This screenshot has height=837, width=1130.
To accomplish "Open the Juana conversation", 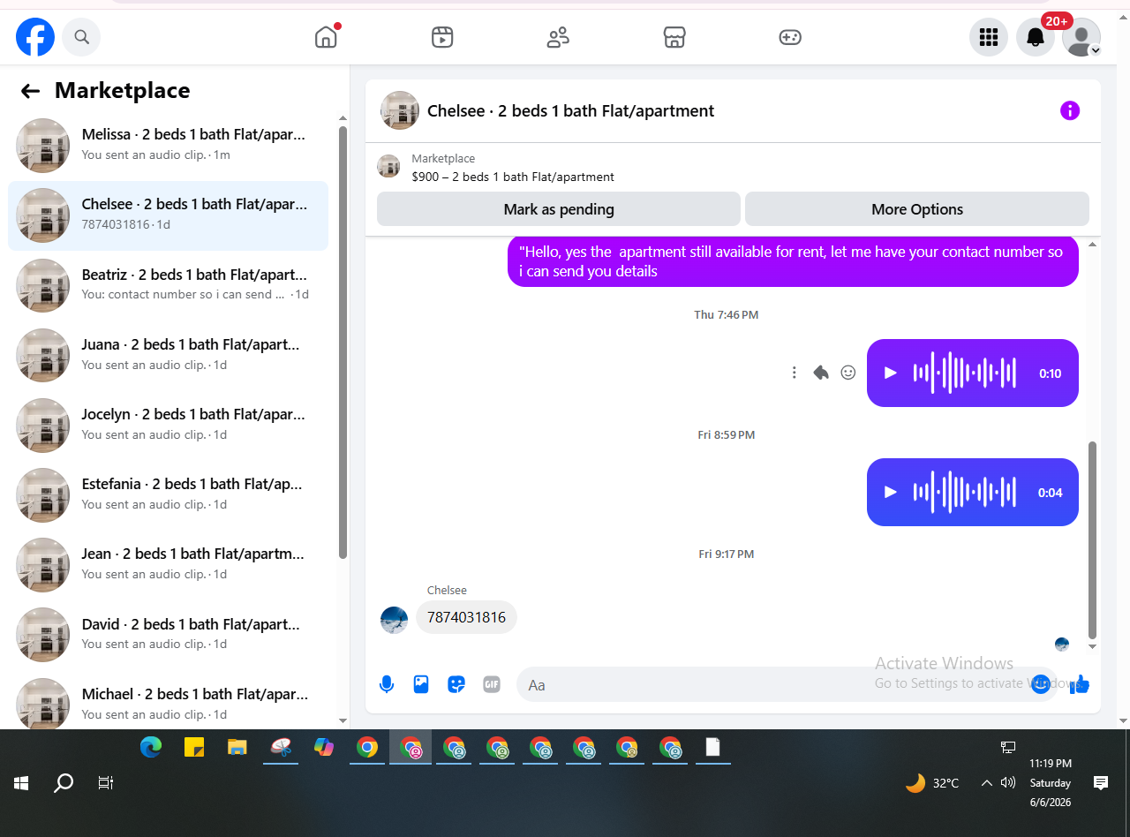I will [x=168, y=355].
